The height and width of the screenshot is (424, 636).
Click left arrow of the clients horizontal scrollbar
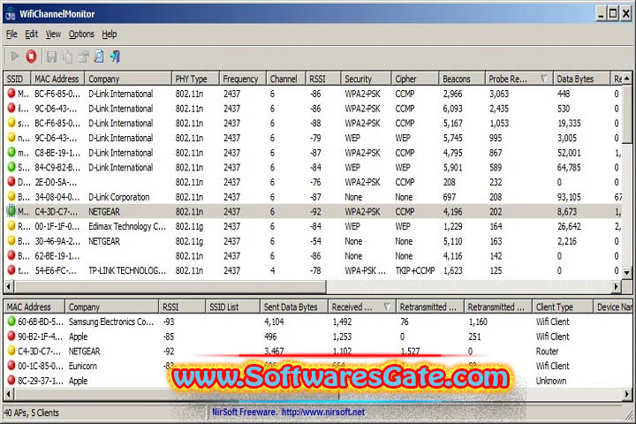tap(9, 394)
